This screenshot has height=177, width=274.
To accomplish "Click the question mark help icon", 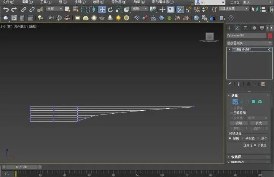I will click(x=231, y=18).
